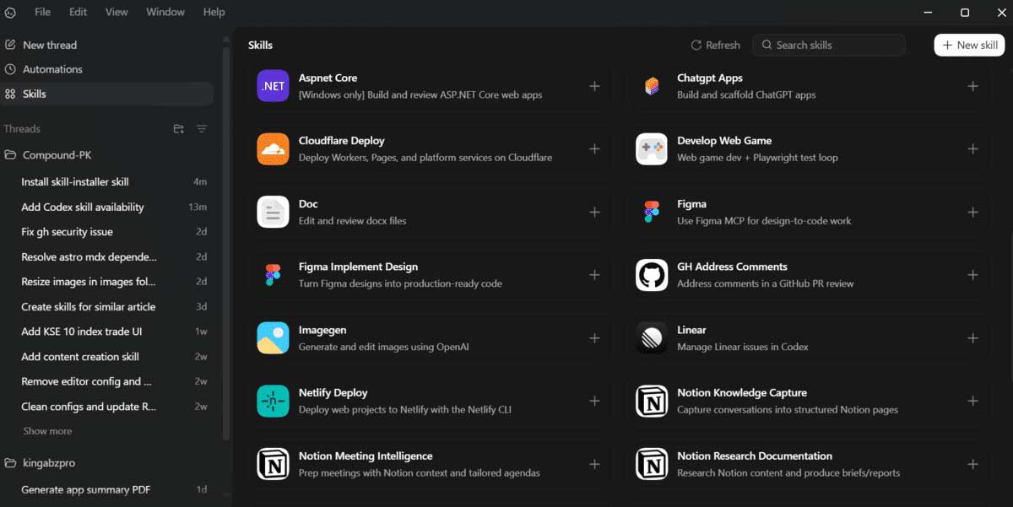Screen dimensions: 1013x507
Task: Open the Threads filter options
Action: coord(202,129)
